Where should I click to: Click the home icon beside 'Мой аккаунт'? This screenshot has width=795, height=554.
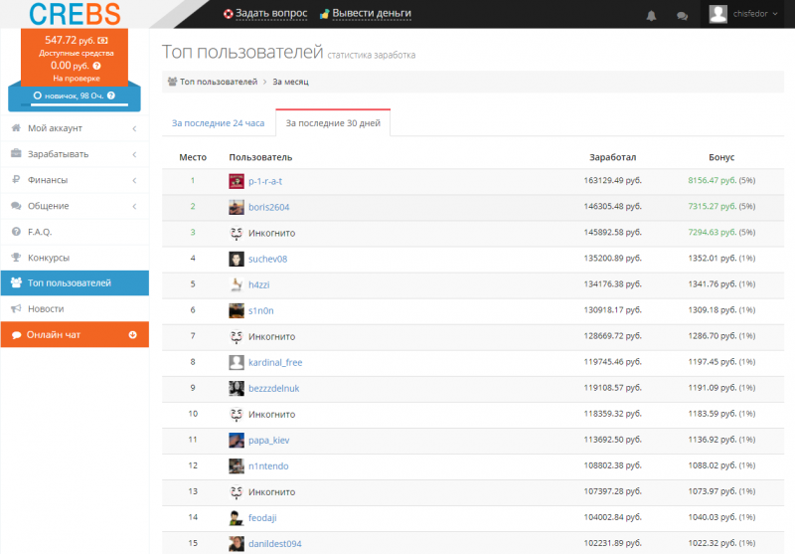(16, 128)
